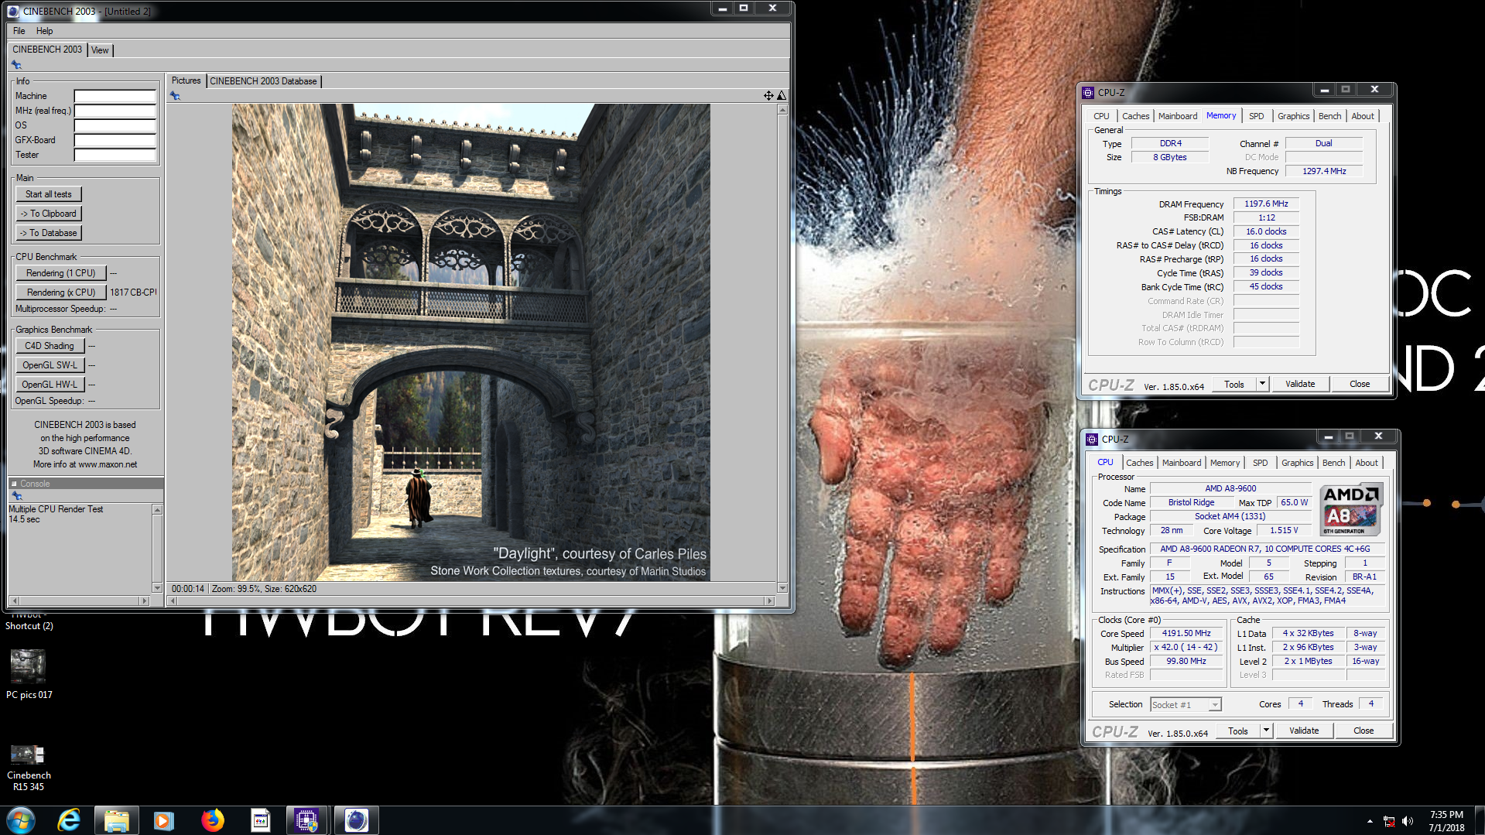Click the triangle icon above the picture
The width and height of the screenshot is (1485, 835).
(x=782, y=96)
